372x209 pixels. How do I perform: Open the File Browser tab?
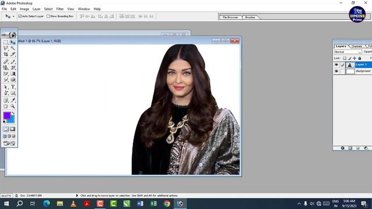(x=230, y=17)
